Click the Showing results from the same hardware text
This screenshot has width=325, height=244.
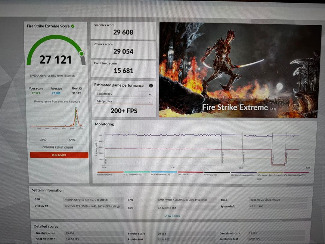[x=57, y=102]
